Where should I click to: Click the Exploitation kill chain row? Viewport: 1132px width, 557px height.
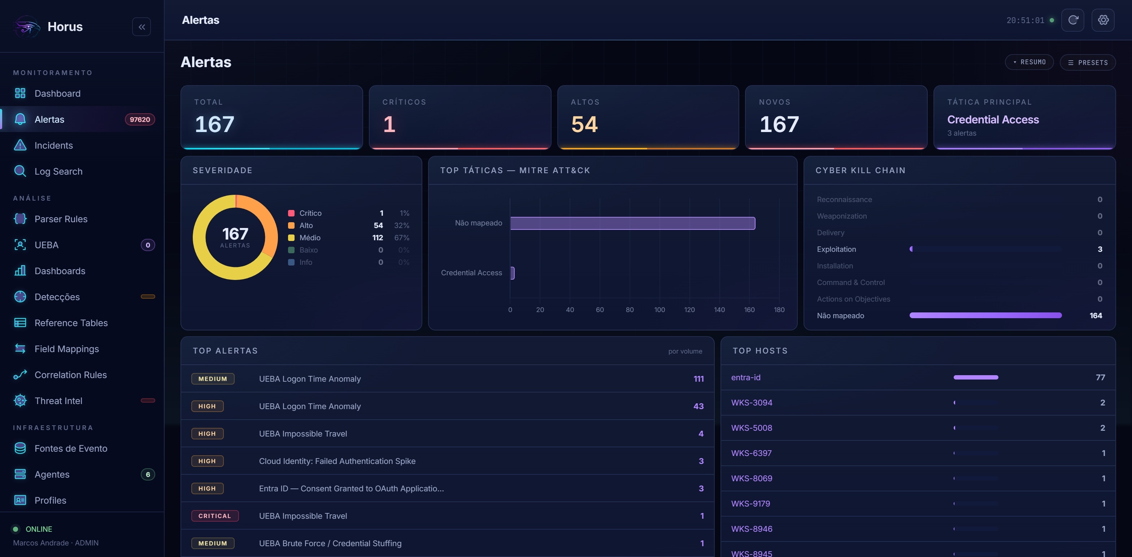[x=959, y=249]
